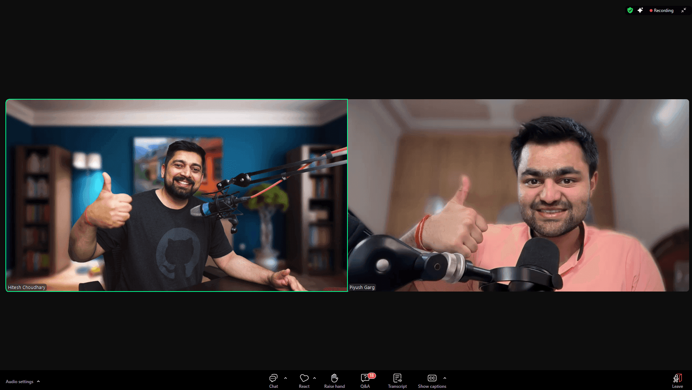Toggle the Recording indicator
This screenshot has width=692, height=390.
click(661, 10)
